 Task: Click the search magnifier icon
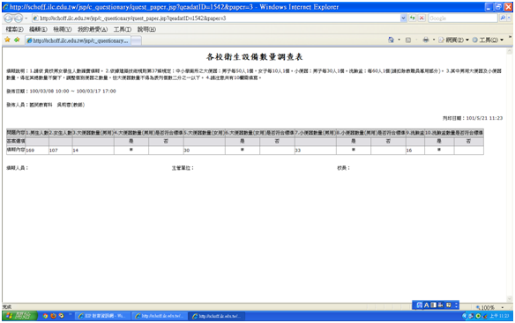click(x=503, y=18)
